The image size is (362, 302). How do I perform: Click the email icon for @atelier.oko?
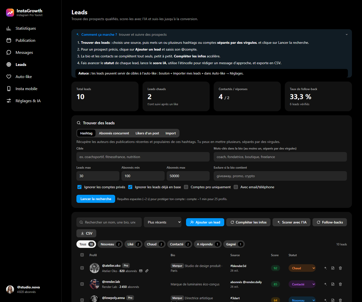(141, 271)
